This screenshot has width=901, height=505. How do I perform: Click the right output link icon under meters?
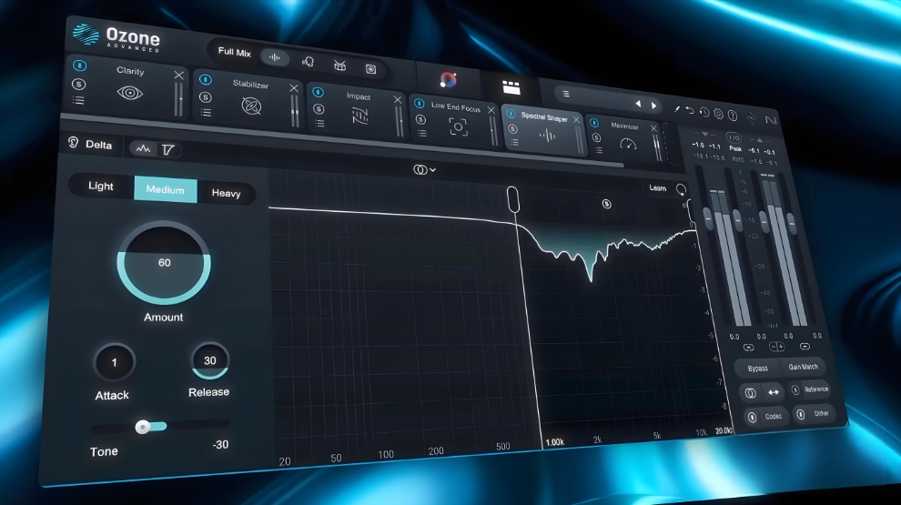(805, 347)
